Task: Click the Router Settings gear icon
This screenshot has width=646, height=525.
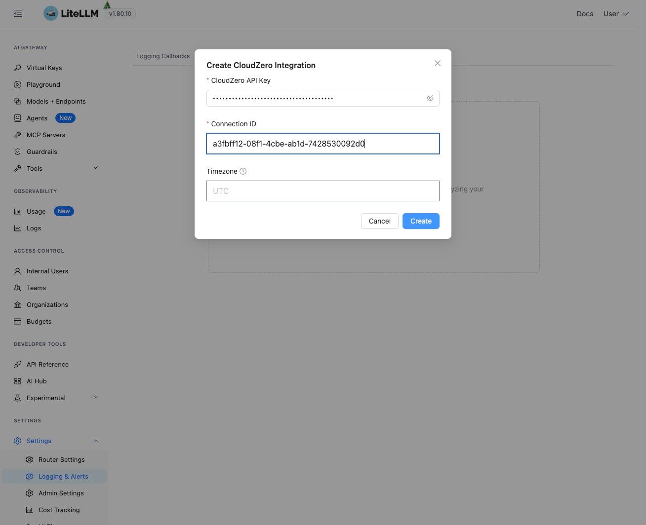Action: (x=30, y=459)
